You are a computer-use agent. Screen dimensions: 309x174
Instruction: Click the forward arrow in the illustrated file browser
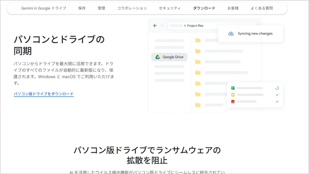click(162, 26)
